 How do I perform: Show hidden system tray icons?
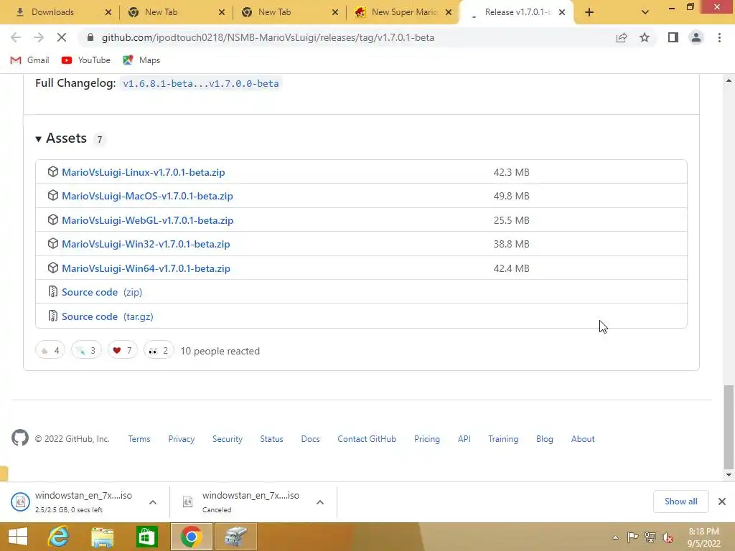coord(615,537)
